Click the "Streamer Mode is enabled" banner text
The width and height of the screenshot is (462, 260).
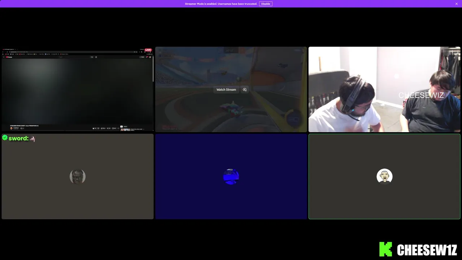[221, 4]
